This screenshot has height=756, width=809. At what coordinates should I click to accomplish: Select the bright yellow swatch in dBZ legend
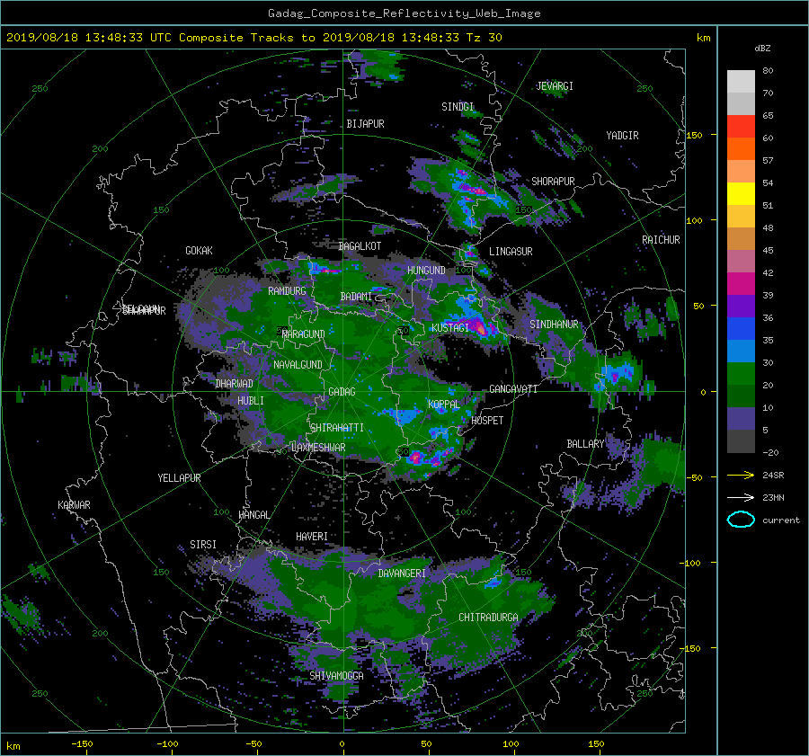[x=741, y=194]
